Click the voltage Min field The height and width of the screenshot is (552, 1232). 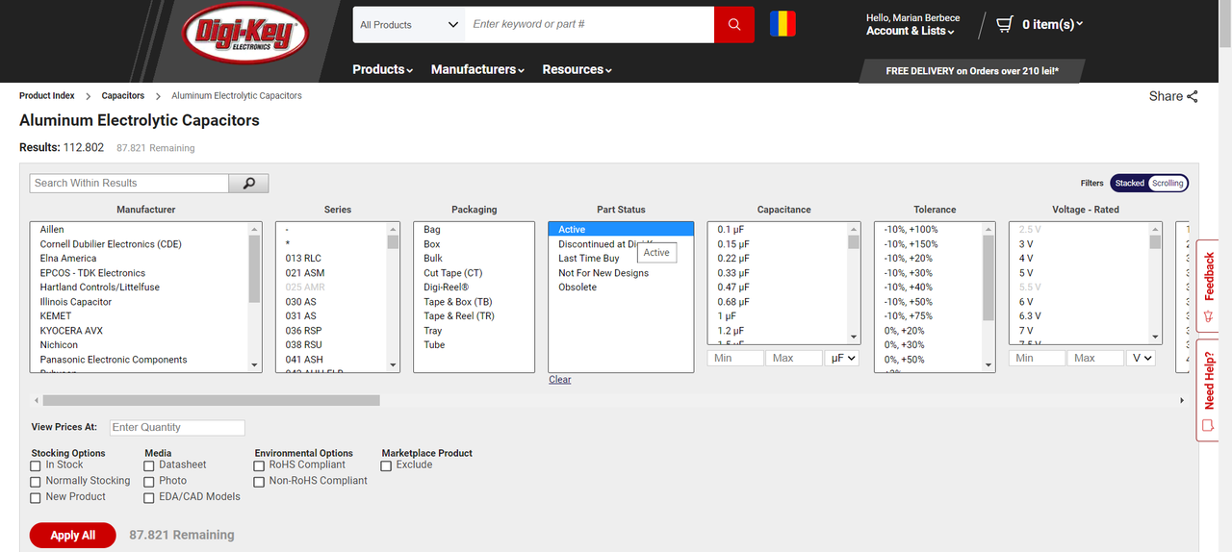click(x=1038, y=358)
